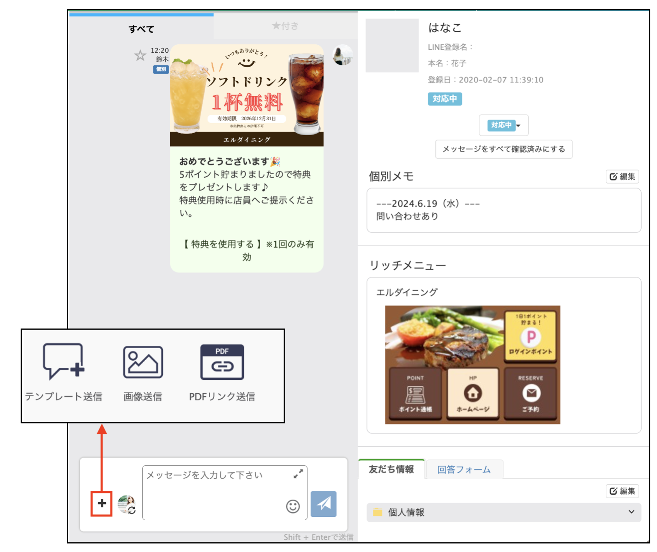Click the エルダイニング rich menu title
Screen dimensions: 657x552
(x=407, y=292)
